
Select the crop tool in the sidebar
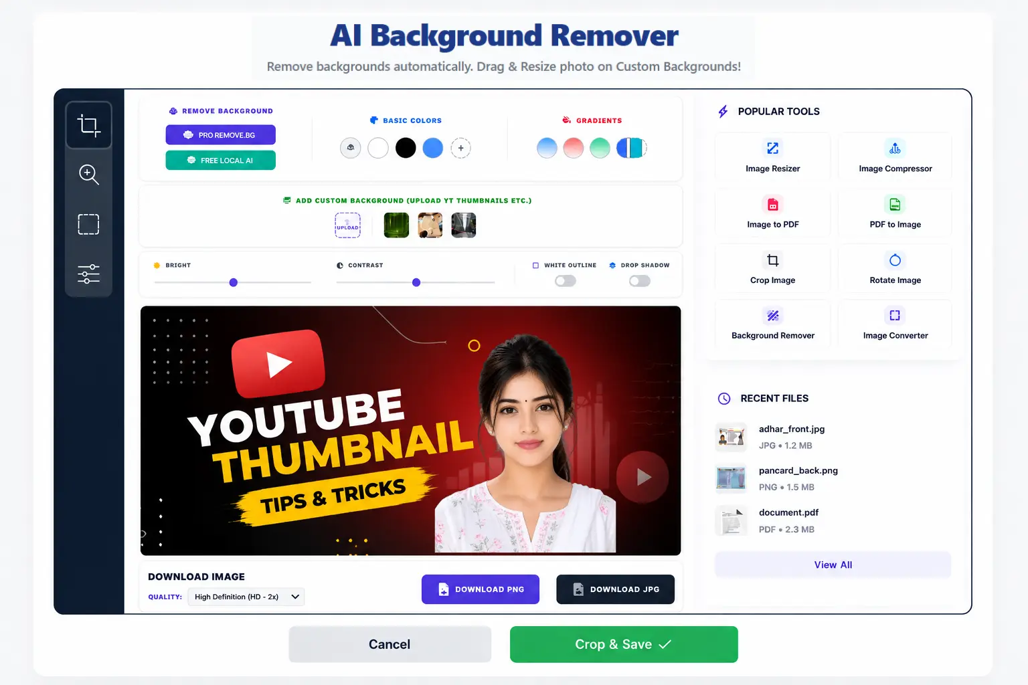point(89,125)
